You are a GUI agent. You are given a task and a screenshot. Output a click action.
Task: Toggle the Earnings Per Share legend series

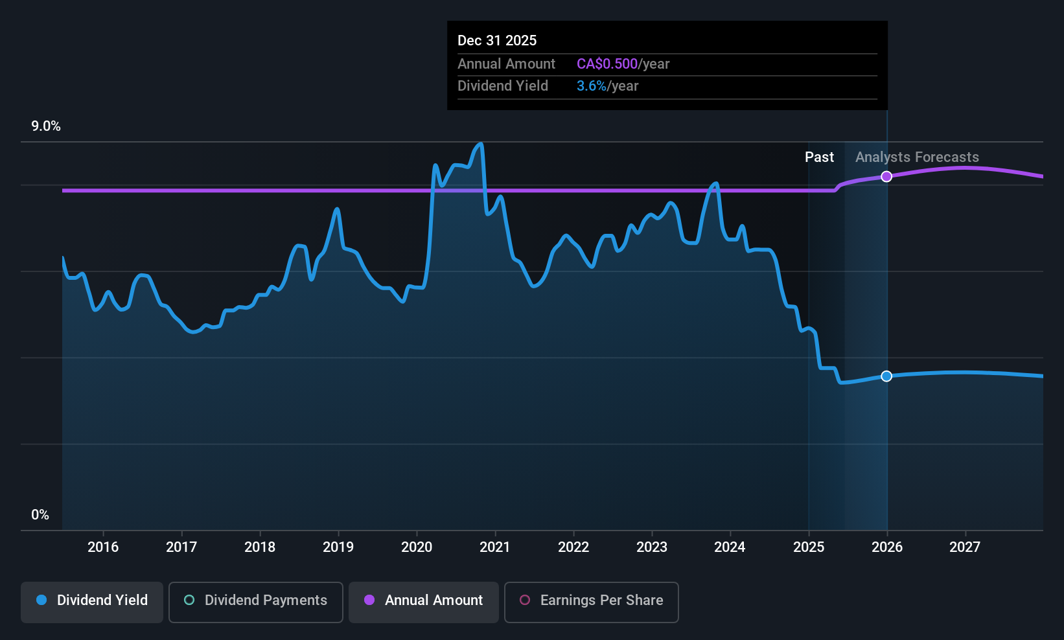pyautogui.click(x=592, y=602)
